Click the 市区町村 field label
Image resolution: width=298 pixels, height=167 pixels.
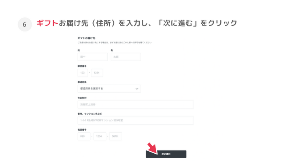[82, 98]
